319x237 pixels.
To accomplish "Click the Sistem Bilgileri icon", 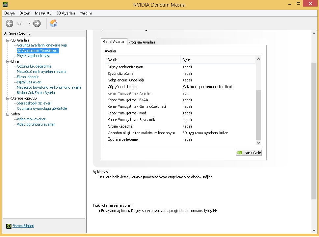I will pyautogui.click(x=9, y=226).
